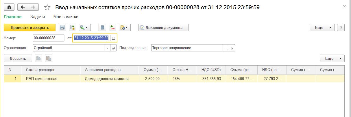This screenshot has width=351, height=117.
Task: Open the top-right Еще dropdown menu
Action: (322, 28)
